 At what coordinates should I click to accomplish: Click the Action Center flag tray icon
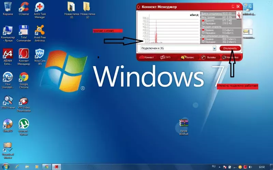225,167
